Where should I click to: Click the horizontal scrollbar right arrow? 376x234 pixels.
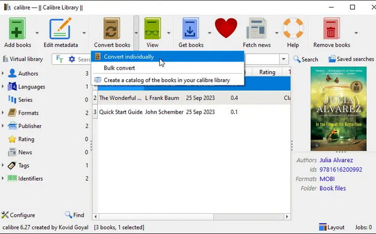pos(287,217)
